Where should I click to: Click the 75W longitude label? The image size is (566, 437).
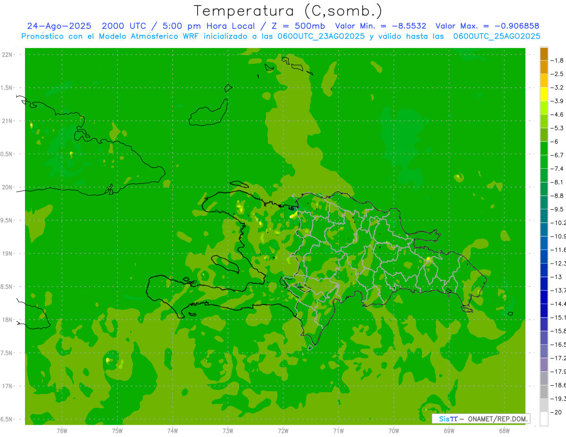pos(117,431)
